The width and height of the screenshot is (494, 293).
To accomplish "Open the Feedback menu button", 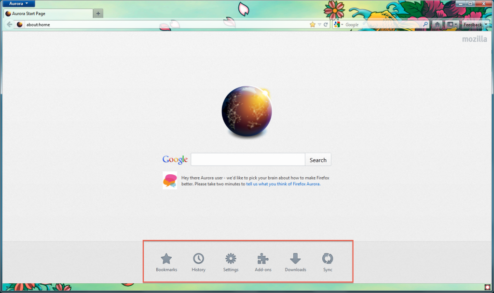I will 475,25.
